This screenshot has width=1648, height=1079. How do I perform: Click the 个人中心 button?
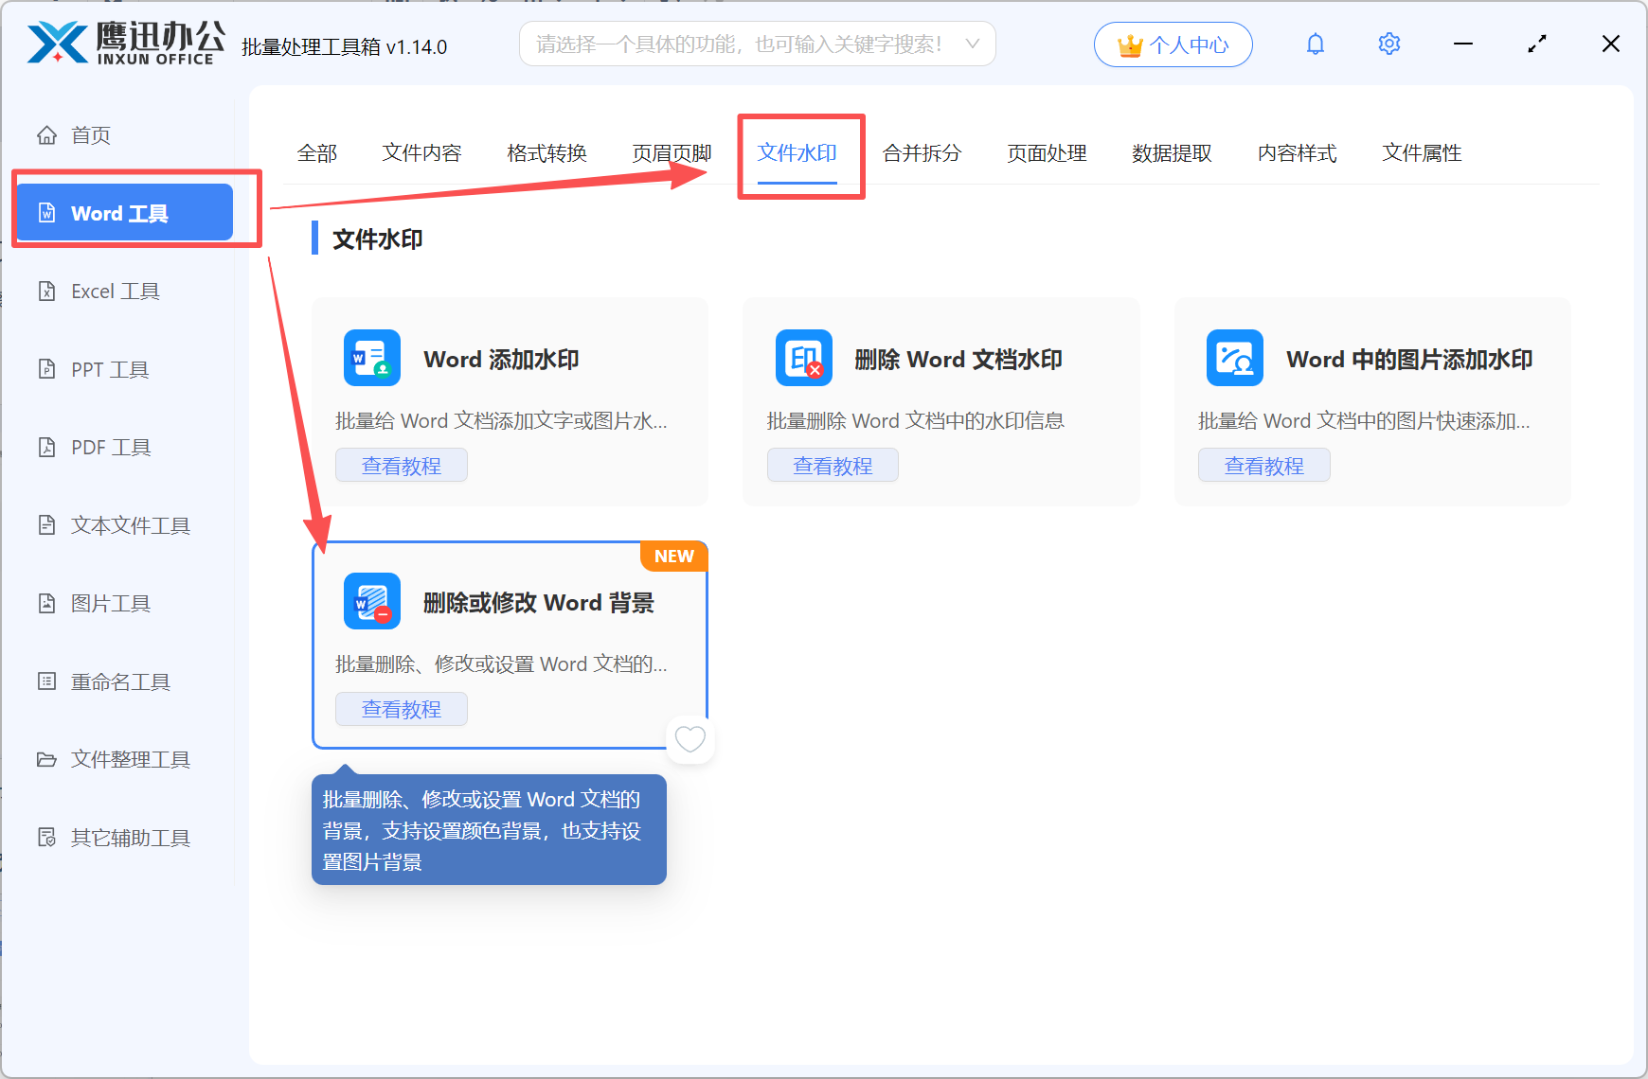(1173, 44)
